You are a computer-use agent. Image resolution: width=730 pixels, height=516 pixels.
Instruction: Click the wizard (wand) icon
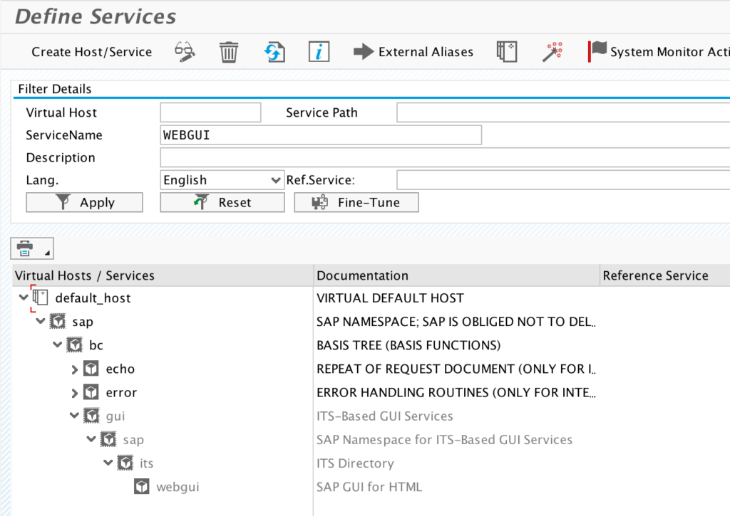tap(551, 51)
